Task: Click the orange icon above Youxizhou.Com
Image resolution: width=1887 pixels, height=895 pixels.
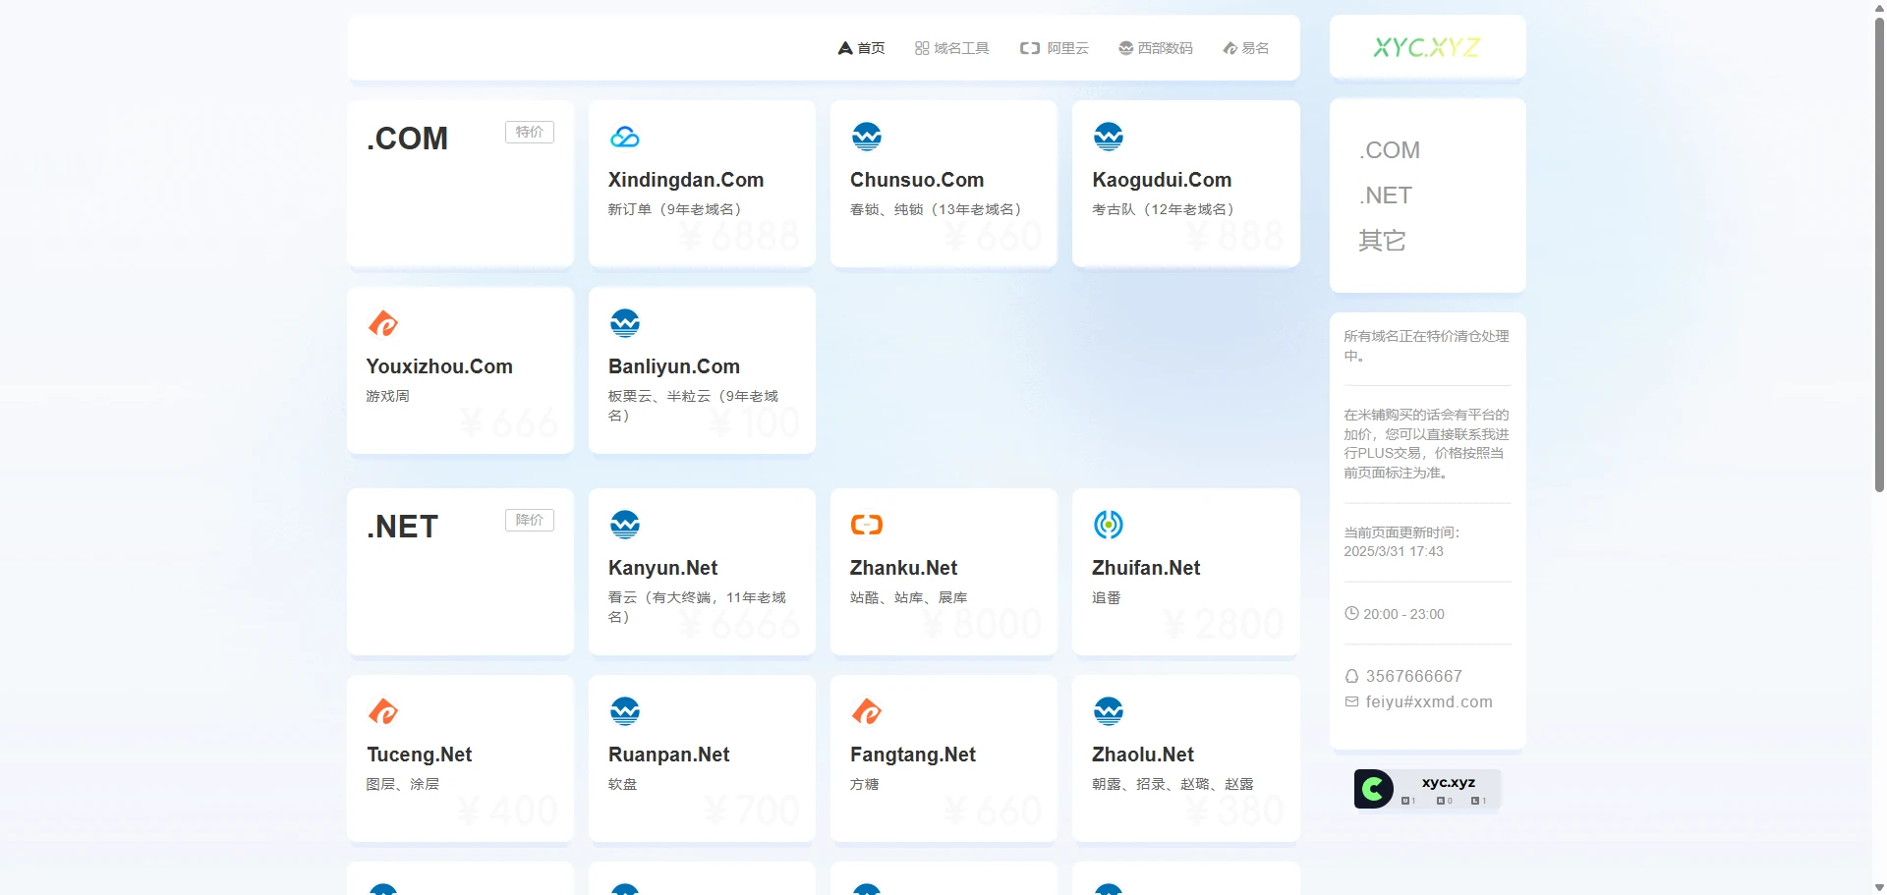Action: coord(382,323)
